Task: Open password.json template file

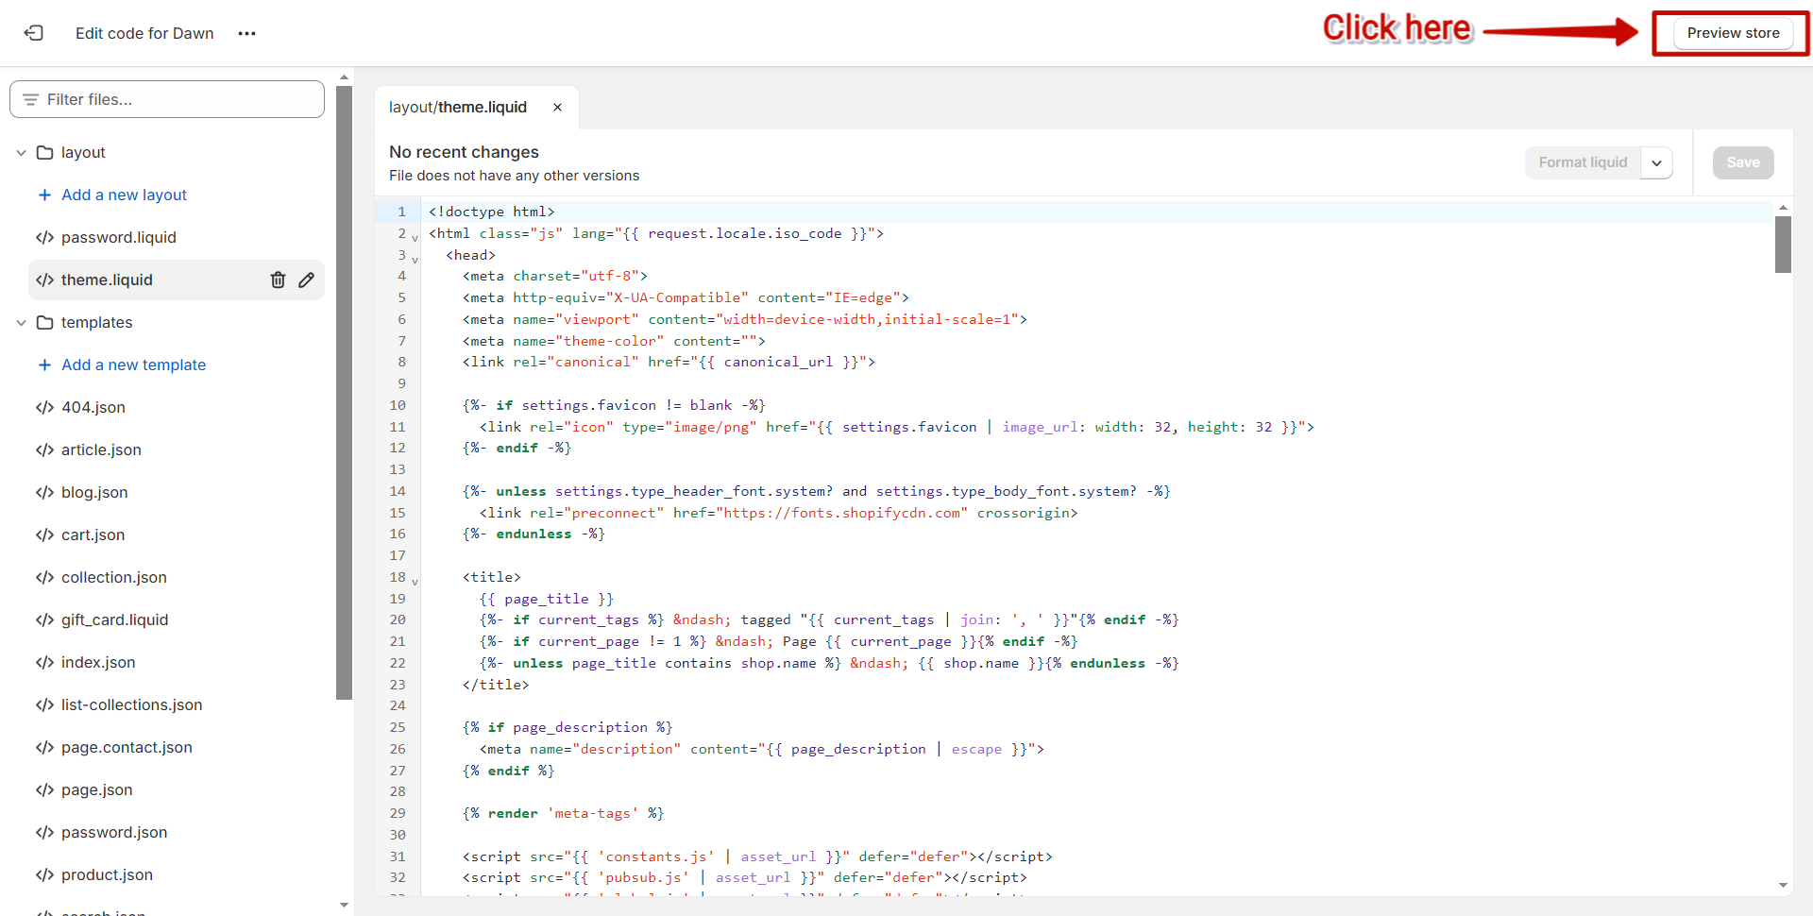Action: coord(114,832)
